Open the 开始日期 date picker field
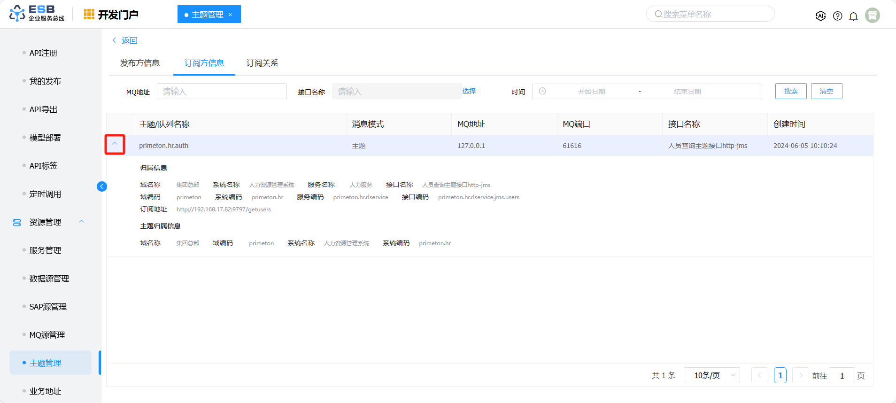The width and height of the screenshot is (896, 403). pos(591,92)
